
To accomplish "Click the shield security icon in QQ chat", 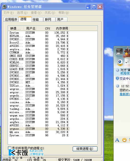I will pos(117,78).
